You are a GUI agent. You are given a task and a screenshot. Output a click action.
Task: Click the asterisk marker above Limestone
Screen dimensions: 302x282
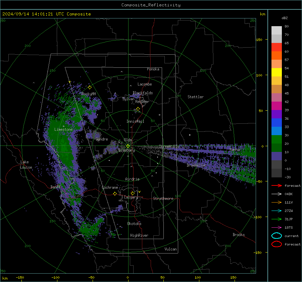(63, 126)
